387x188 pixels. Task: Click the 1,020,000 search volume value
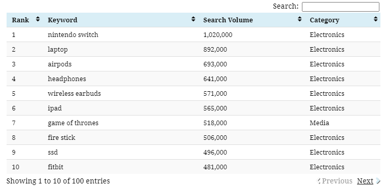(218, 35)
